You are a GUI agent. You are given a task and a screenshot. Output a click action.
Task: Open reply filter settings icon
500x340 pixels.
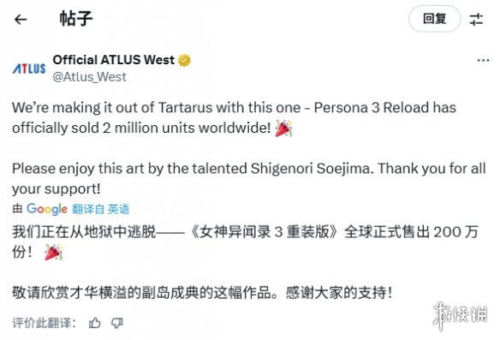click(476, 20)
